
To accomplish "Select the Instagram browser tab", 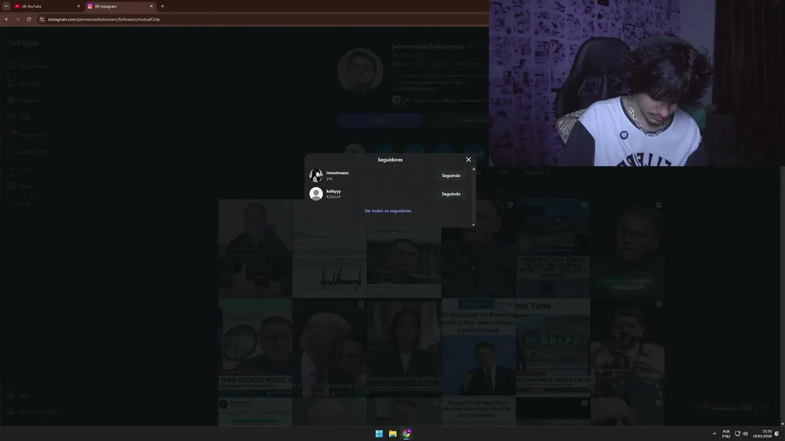I will tap(120, 6).
